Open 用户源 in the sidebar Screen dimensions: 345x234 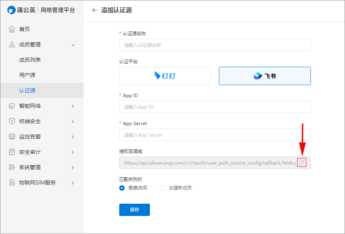27,75
